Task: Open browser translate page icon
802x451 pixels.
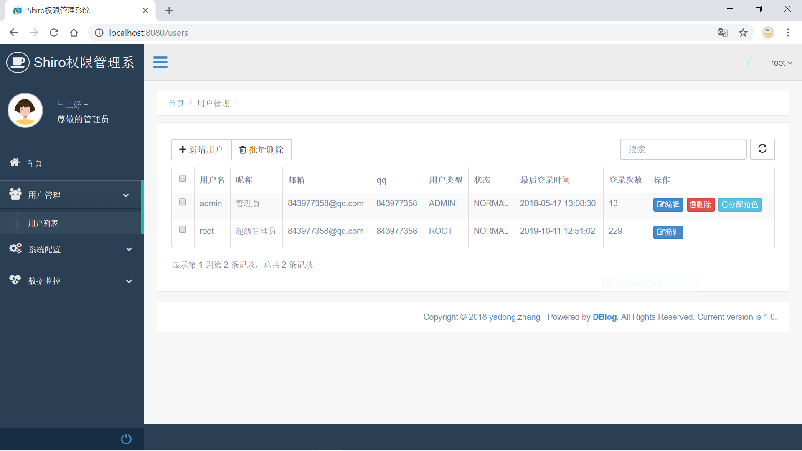Action: pyautogui.click(x=723, y=33)
